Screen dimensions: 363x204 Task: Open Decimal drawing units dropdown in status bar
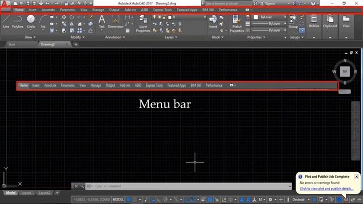(301, 199)
